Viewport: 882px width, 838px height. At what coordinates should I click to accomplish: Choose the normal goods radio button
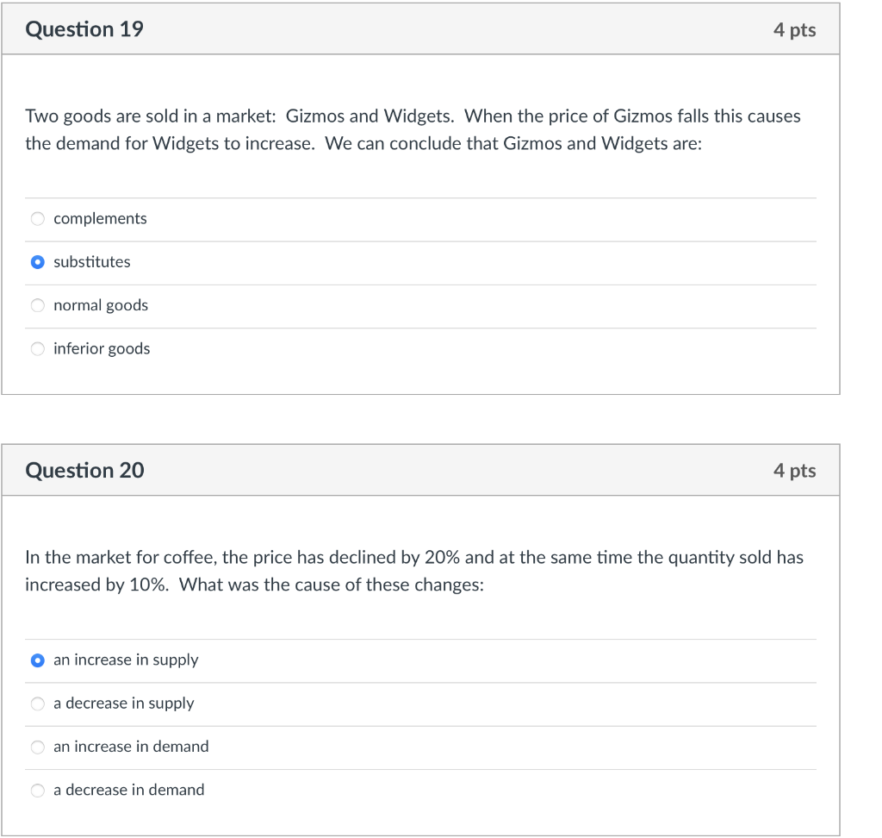38,305
